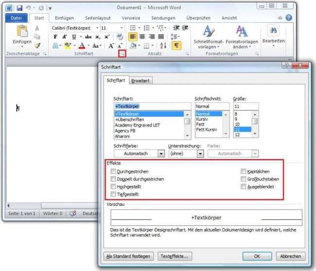The image size is (316, 271).
Task: Click the Underline (U) icon
Action: click(74, 36)
